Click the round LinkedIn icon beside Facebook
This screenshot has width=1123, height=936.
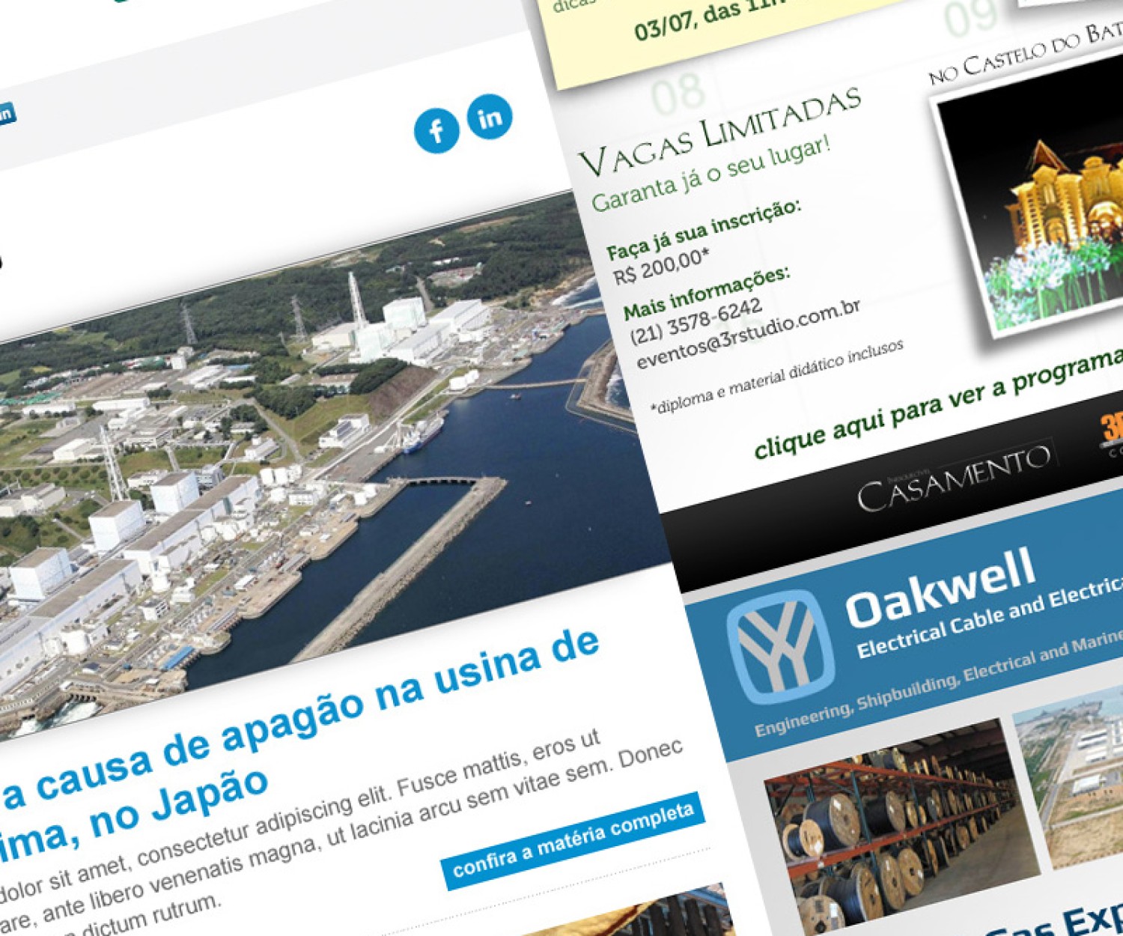pyautogui.click(x=490, y=118)
